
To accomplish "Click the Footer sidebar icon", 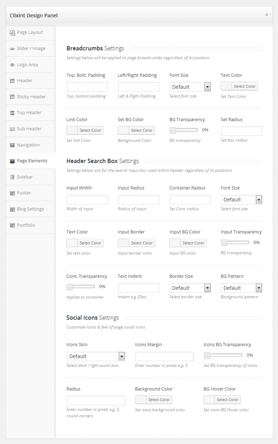I will pyautogui.click(x=13, y=193).
